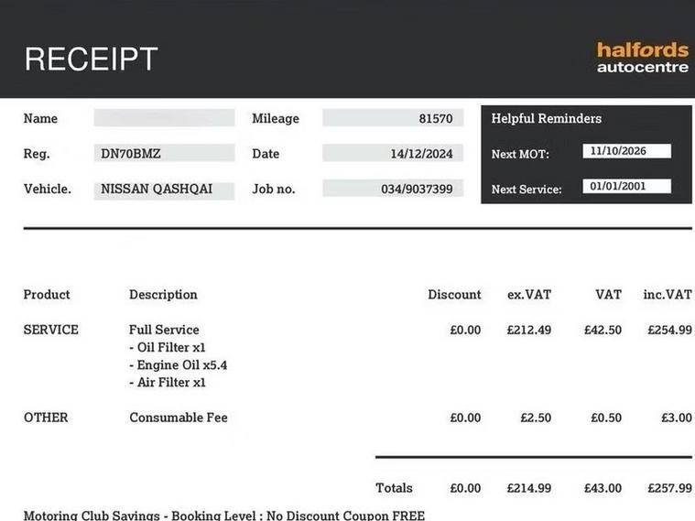Screen dimensions: 695x521
Task: Click the RECEIPT heading
Action: coord(91,60)
